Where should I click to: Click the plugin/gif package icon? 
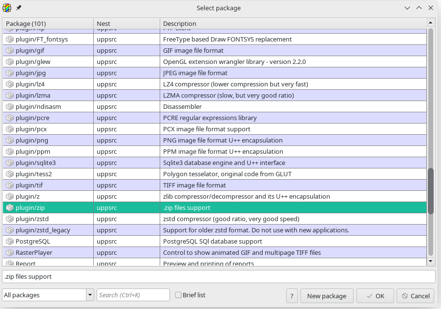point(10,51)
